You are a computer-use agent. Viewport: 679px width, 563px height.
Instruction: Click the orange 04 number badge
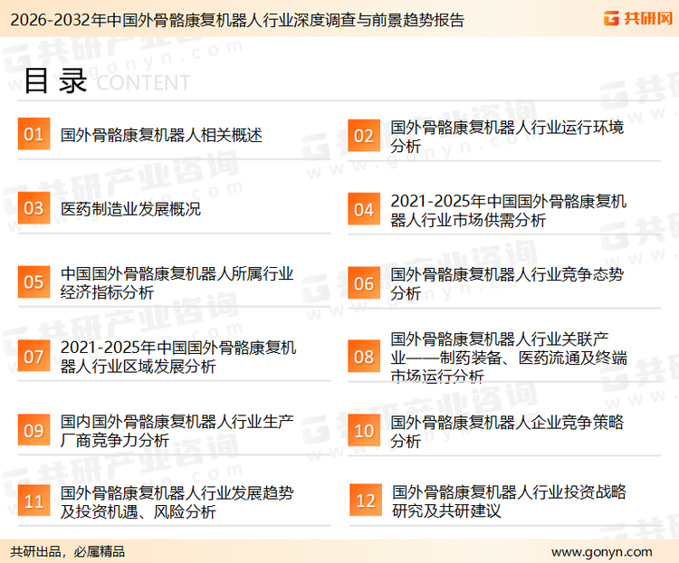point(364,209)
